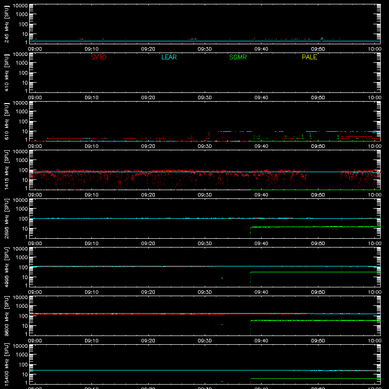Click 09:50 tick label below 1415 MHz panel

318,195
